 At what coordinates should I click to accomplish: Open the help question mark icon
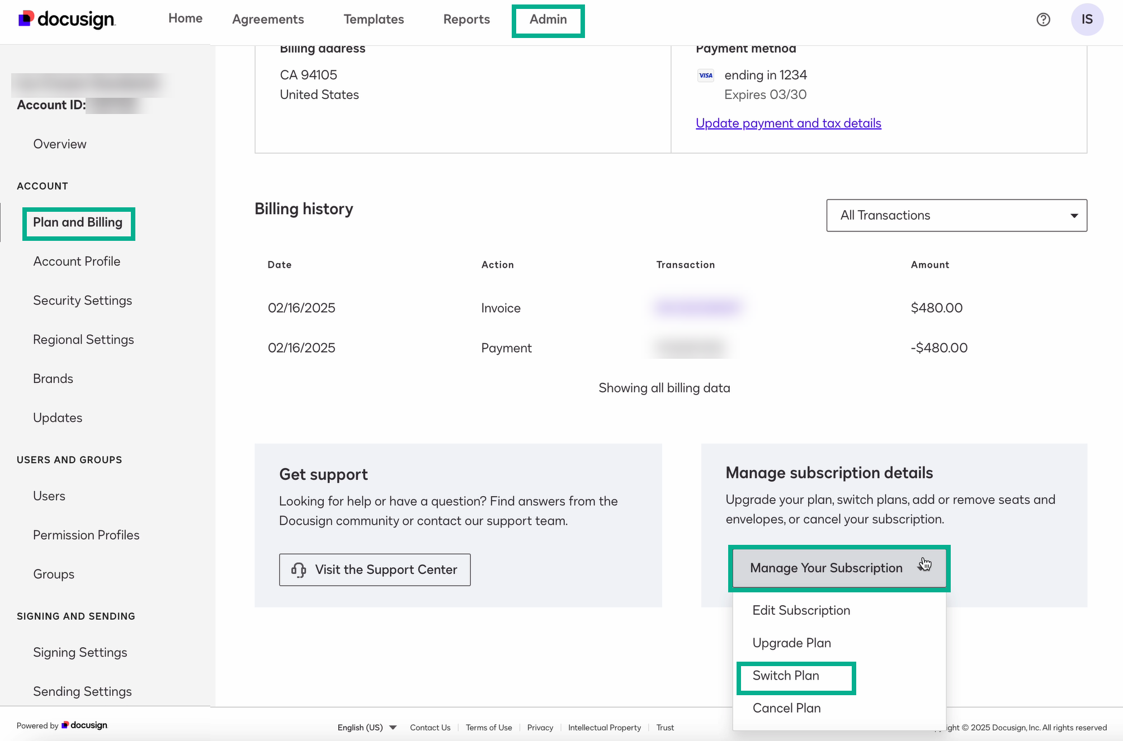point(1043,19)
